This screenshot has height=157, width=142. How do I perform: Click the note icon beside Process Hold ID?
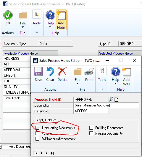click(116, 100)
